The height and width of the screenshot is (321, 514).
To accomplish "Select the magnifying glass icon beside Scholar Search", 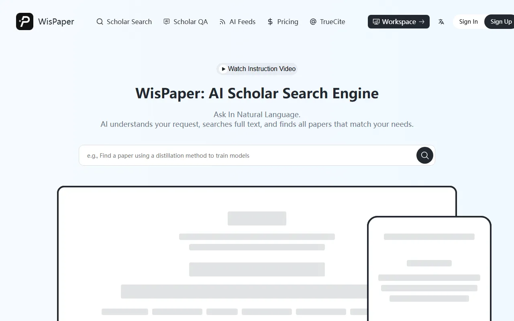I will pyautogui.click(x=99, y=22).
